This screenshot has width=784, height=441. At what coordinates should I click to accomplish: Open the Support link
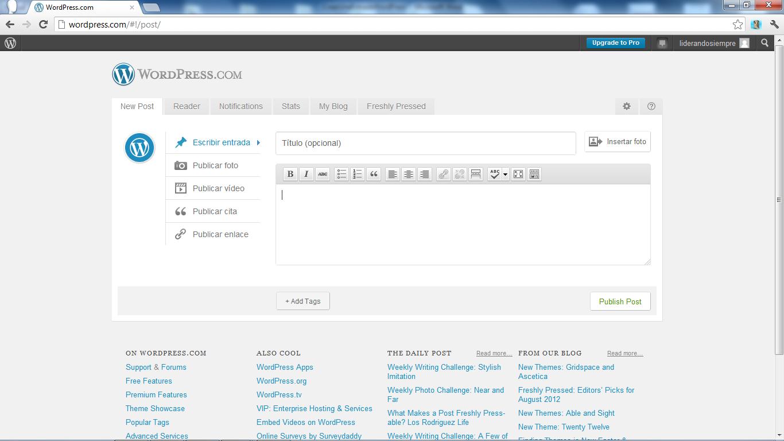coord(138,367)
